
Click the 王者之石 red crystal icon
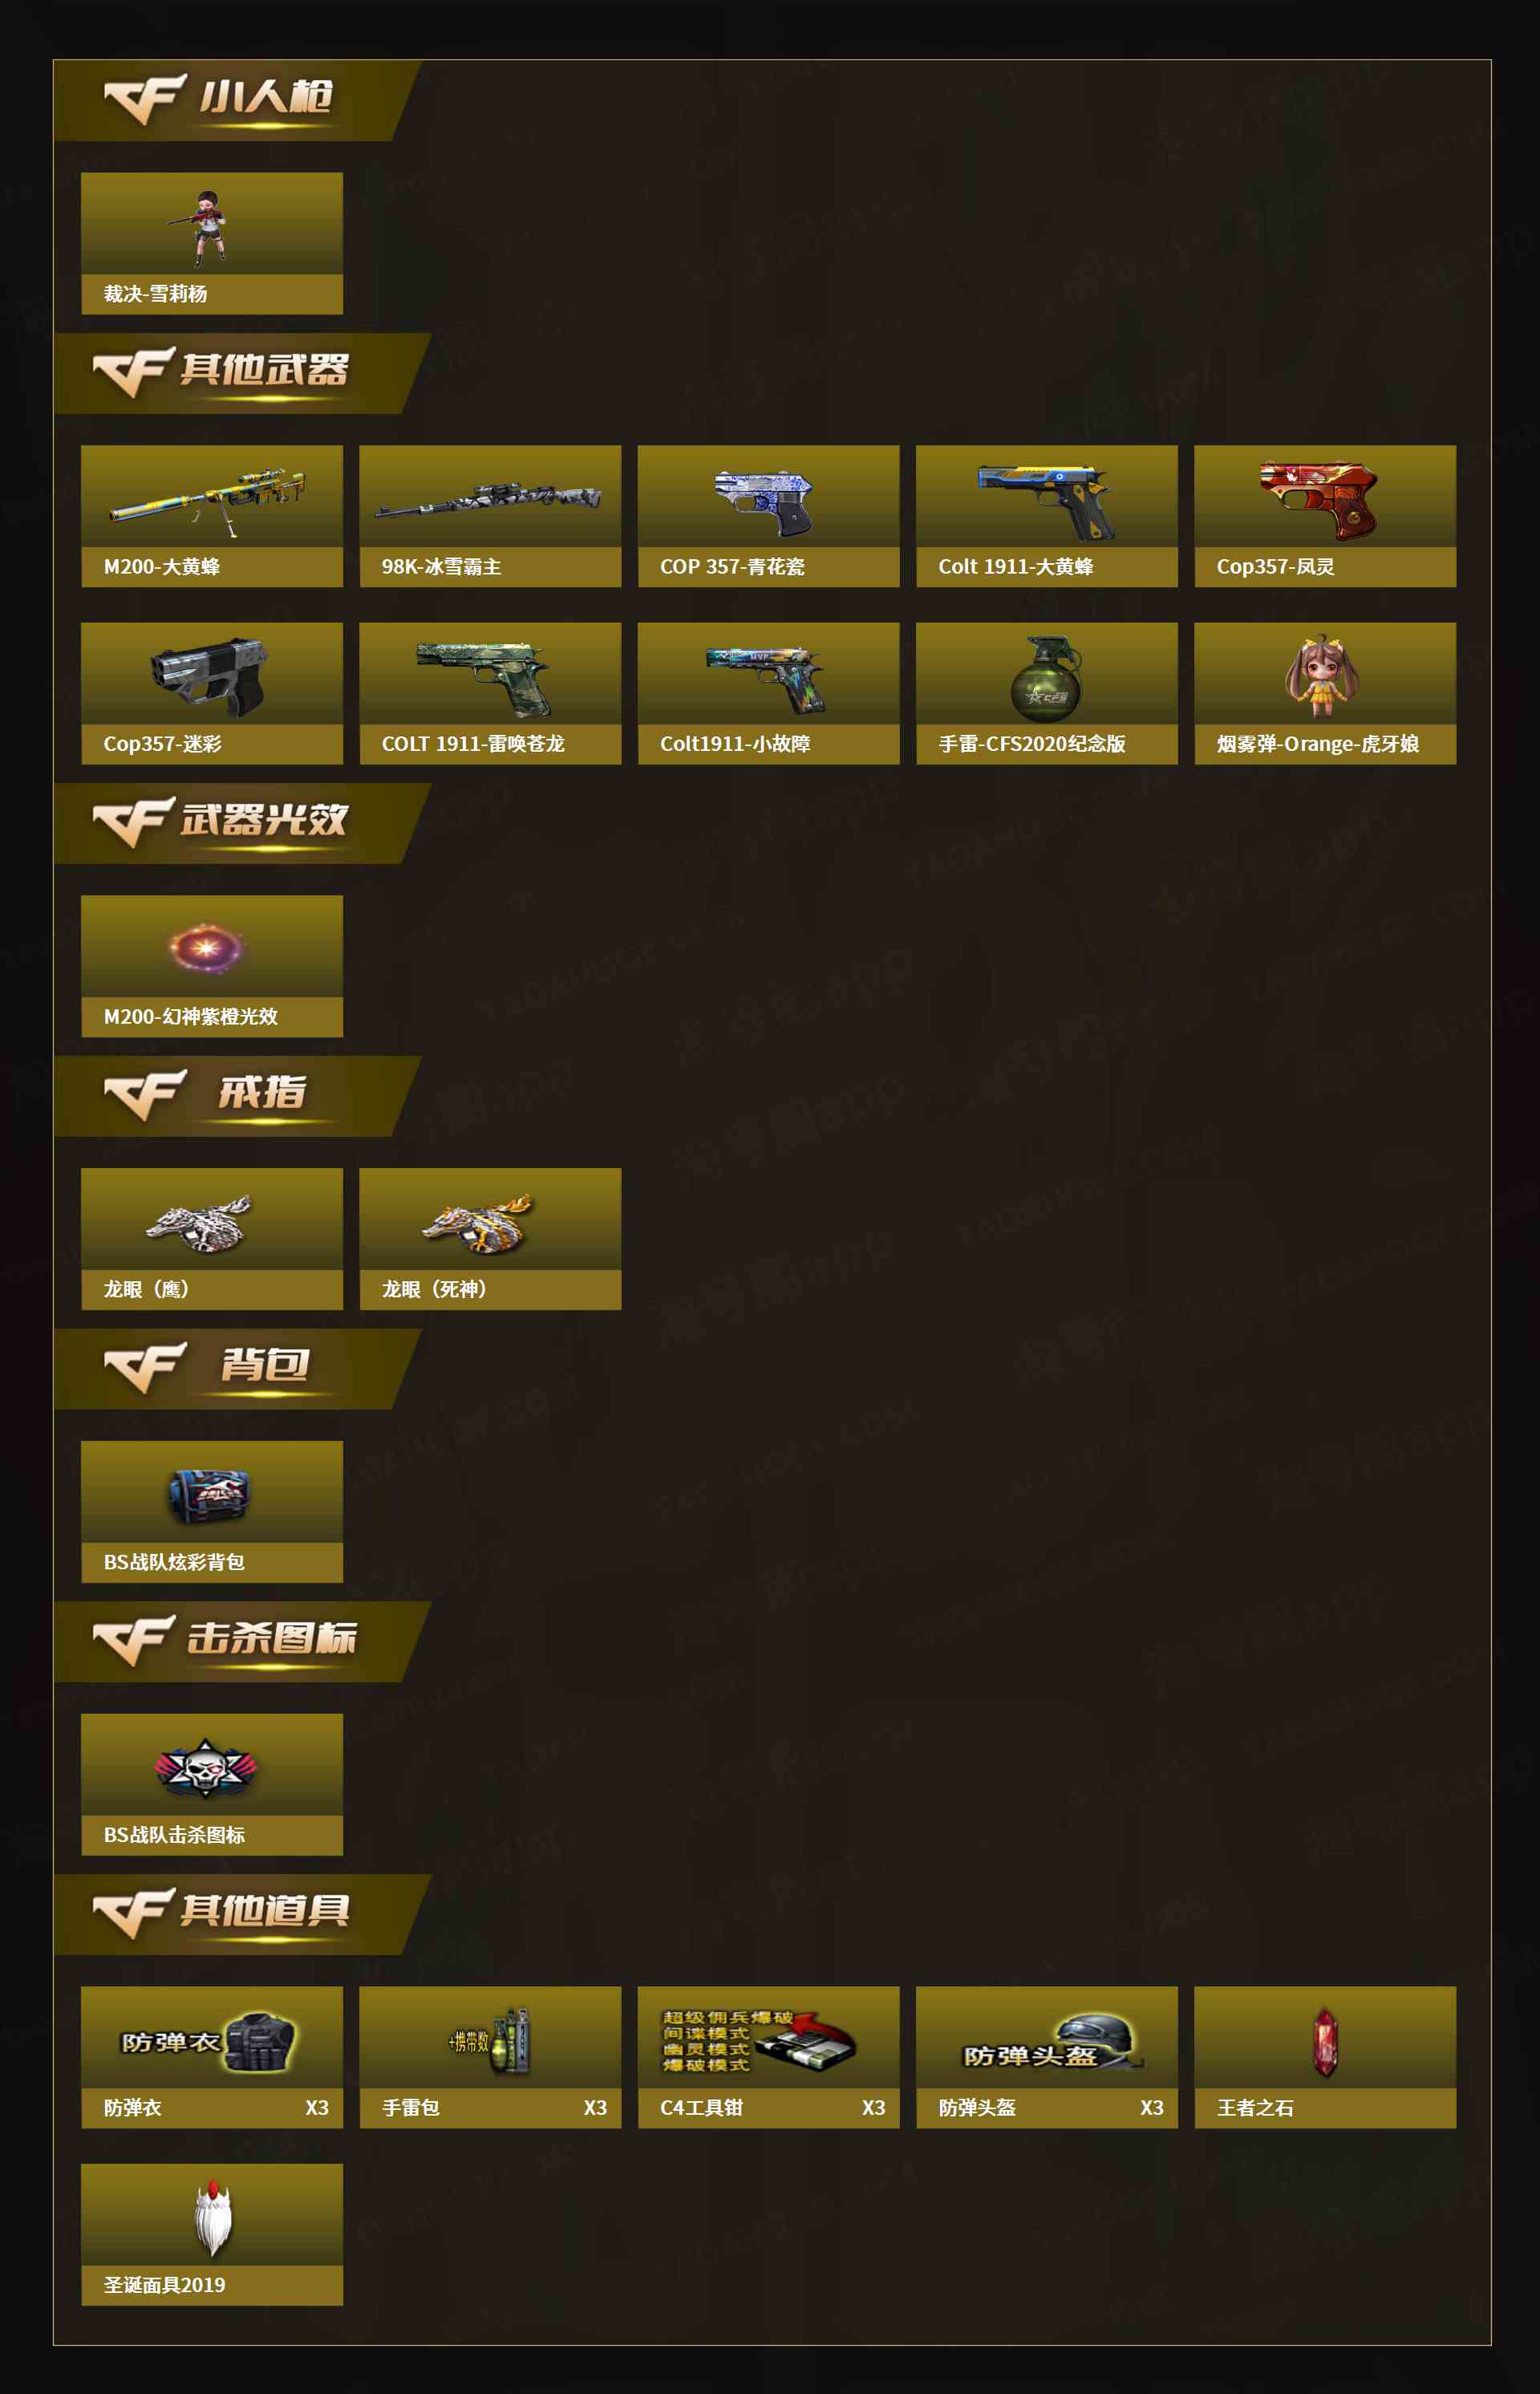coord(1325,2041)
